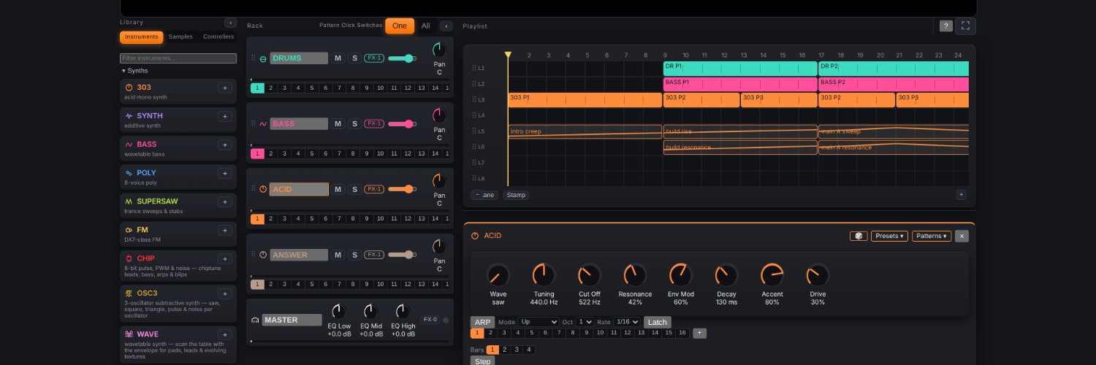Add the OSC3 subtractive synth
Viewport: 1096px width, 365px height.
click(225, 293)
